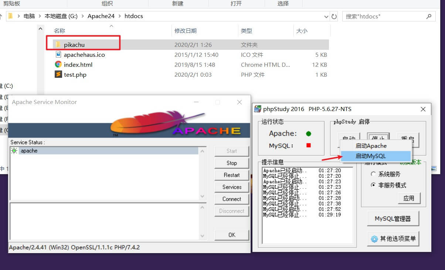The height and width of the screenshot is (270, 445).
Task: Click Stop in Apache Service Monitor
Action: [x=232, y=163]
